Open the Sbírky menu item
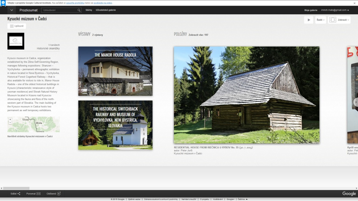Viewport: 358px width, 201px height. [89, 10]
